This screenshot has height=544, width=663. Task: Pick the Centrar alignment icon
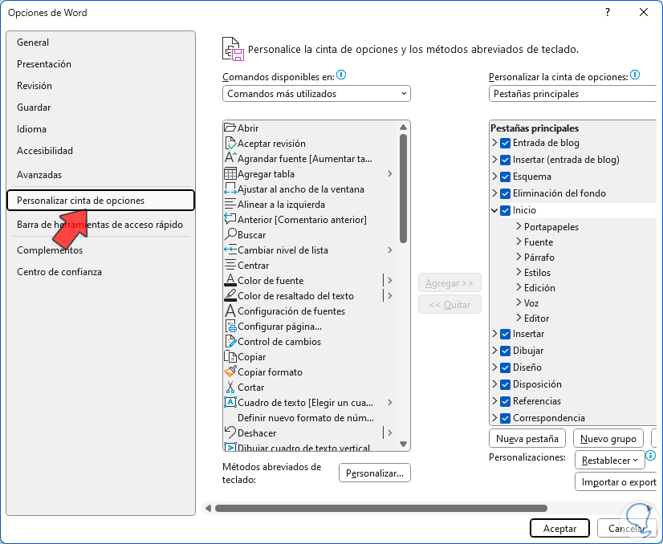coord(230,265)
